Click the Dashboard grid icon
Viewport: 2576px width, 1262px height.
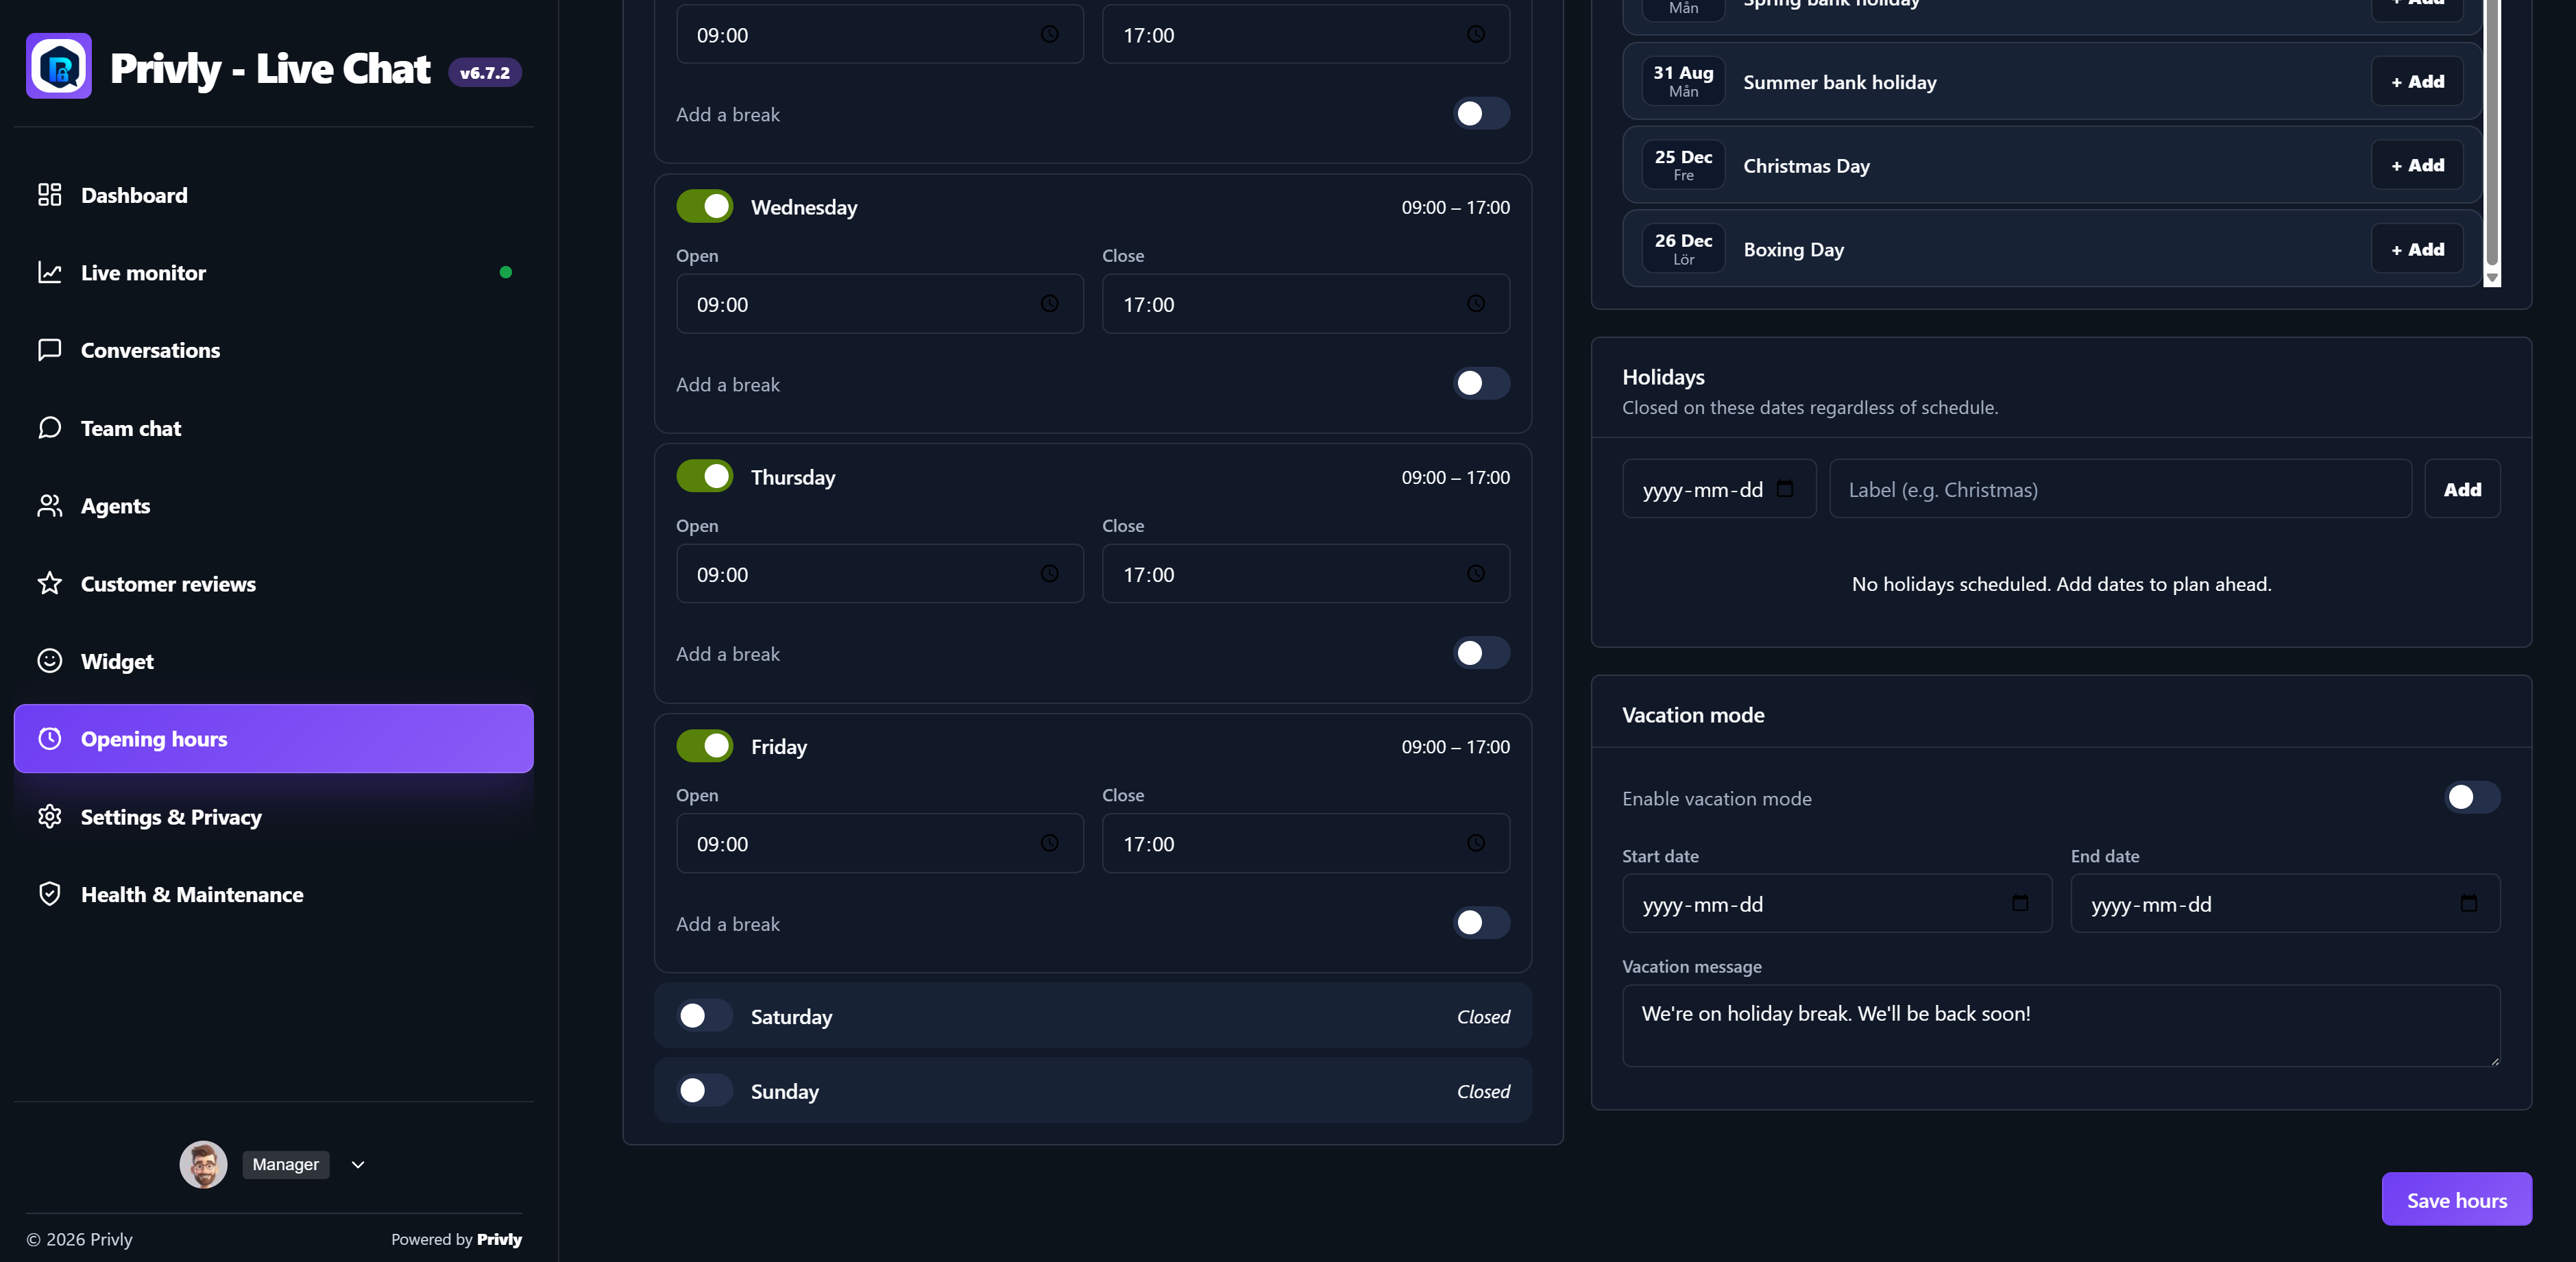49,194
